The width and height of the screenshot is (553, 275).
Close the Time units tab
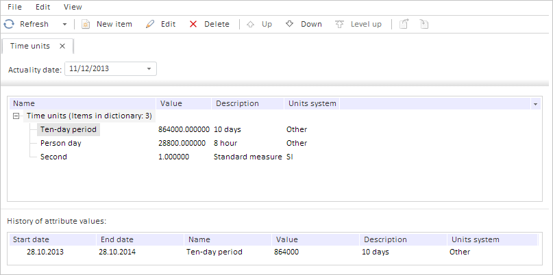pyautogui.click(x=62, y=46)
